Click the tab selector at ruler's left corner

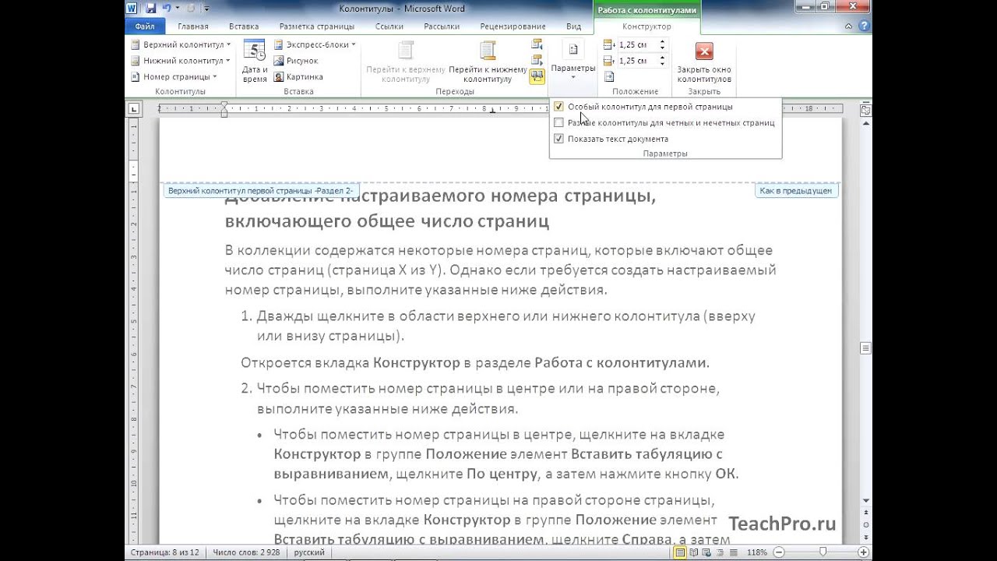(x=133, y=108)
